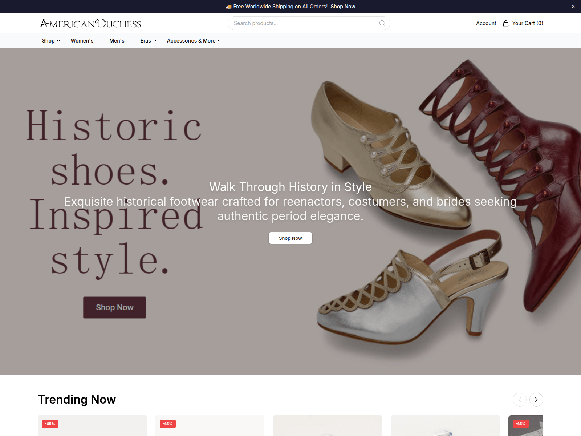Go to next Trending Now products
581x436 pixels.
536,400
